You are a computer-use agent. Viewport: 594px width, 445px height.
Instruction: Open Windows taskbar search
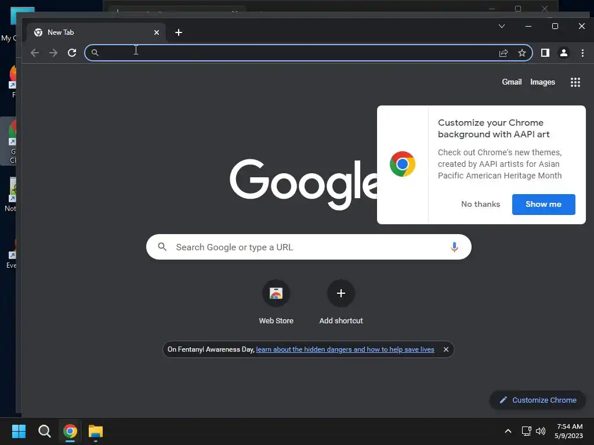(44, 431)
